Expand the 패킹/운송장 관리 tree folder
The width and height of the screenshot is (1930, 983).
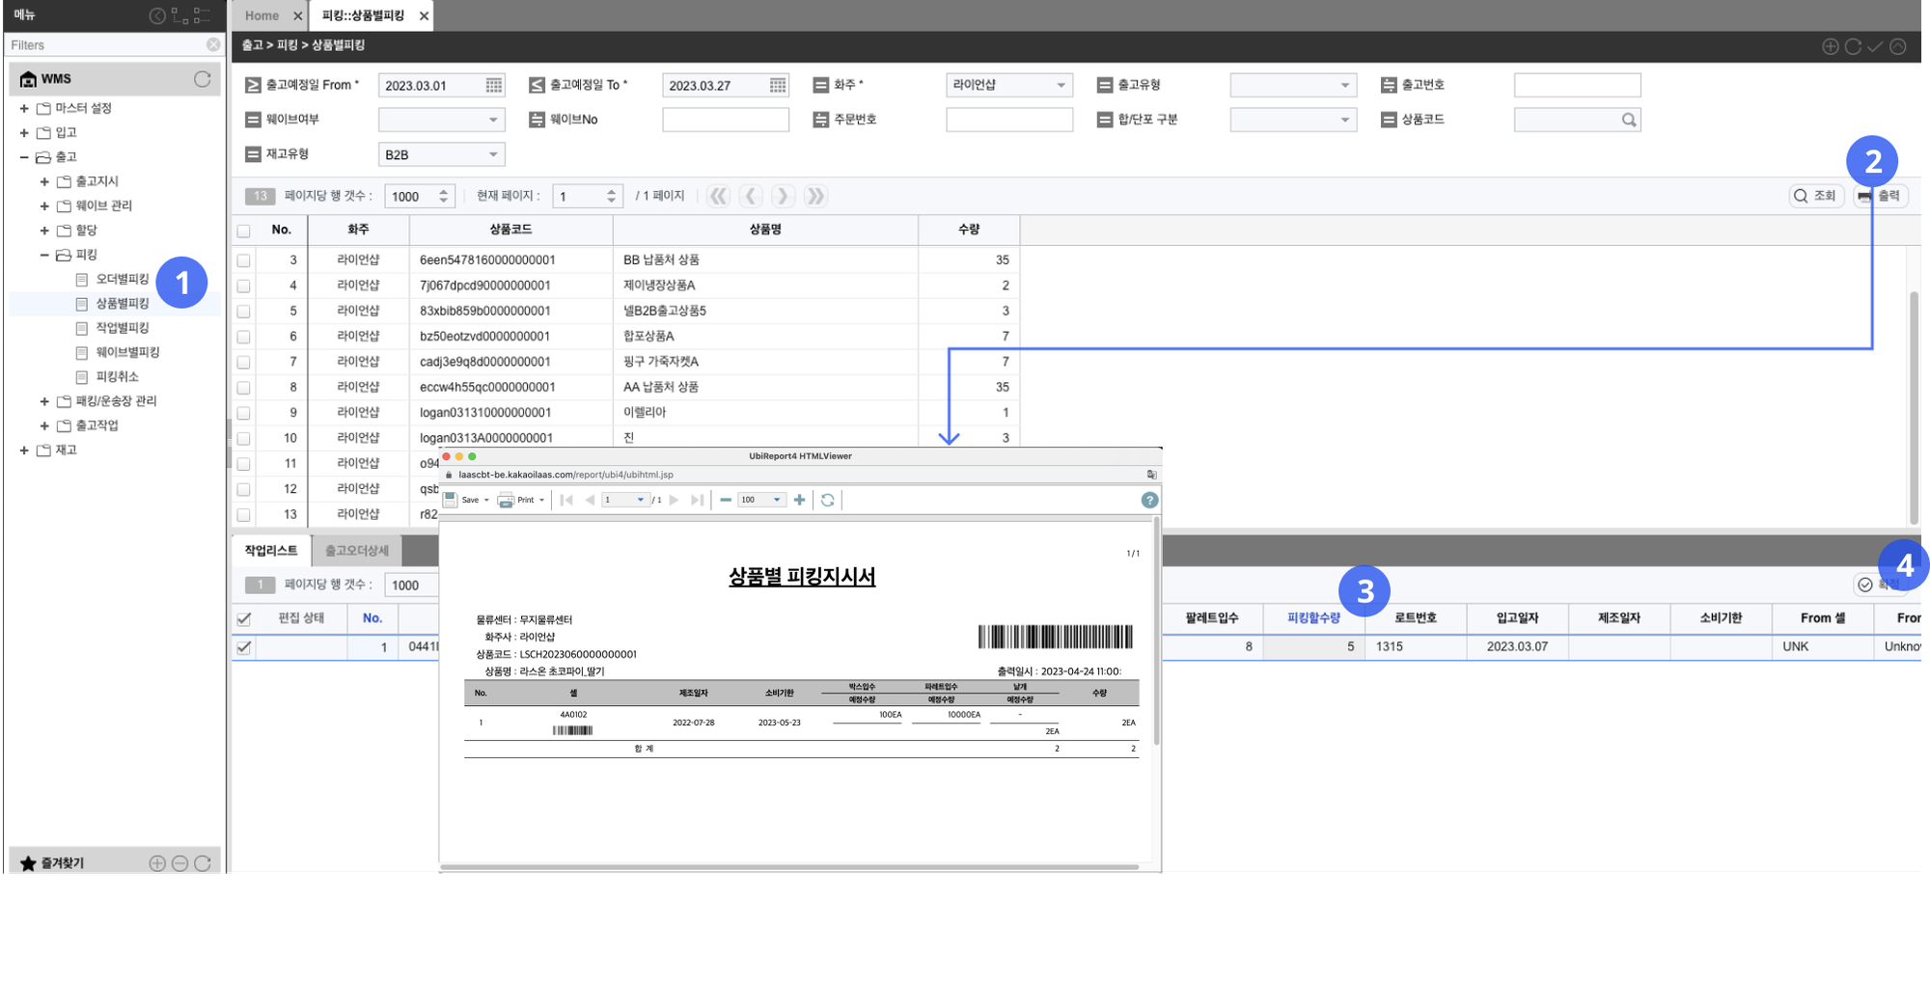[44, 401]
